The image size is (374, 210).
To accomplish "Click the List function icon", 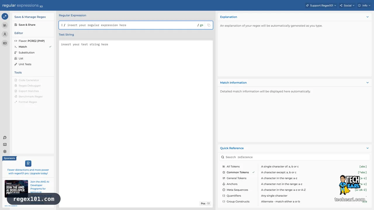I will point(16,58).
